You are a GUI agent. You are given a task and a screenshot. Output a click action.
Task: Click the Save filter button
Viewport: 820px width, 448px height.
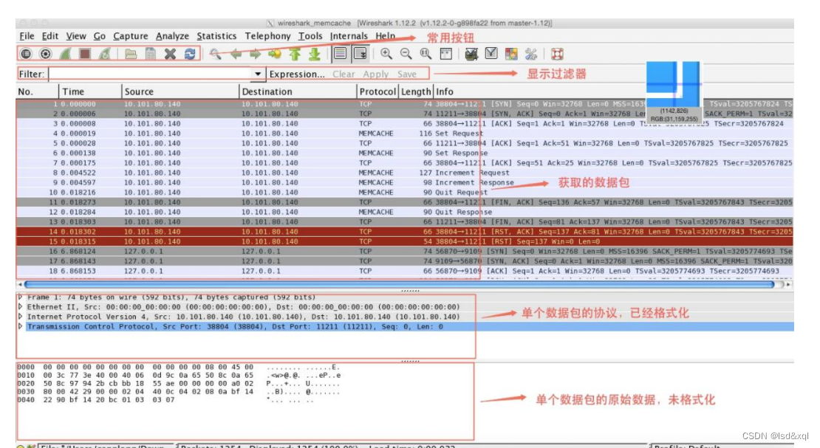click(x=406, y=75)
